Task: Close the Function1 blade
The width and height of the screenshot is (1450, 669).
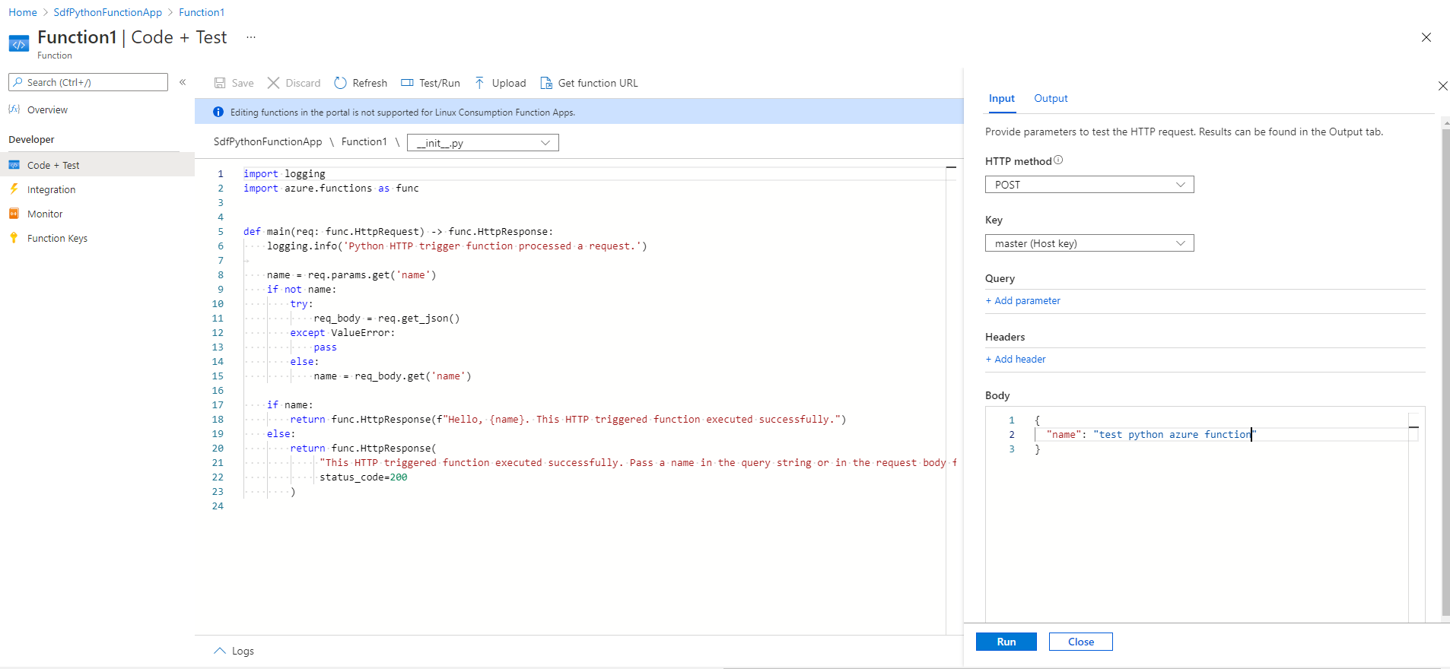Action: (1426, 37)
